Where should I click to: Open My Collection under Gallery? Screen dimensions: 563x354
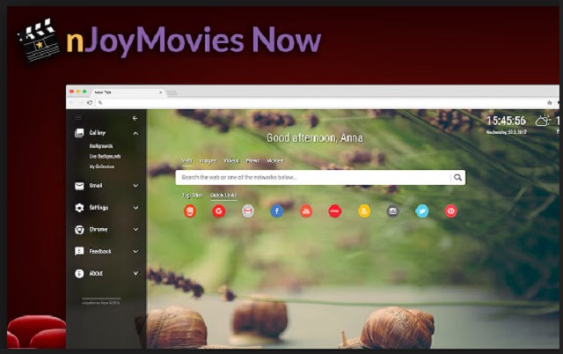pyautogui.click(x=102, y=166)
